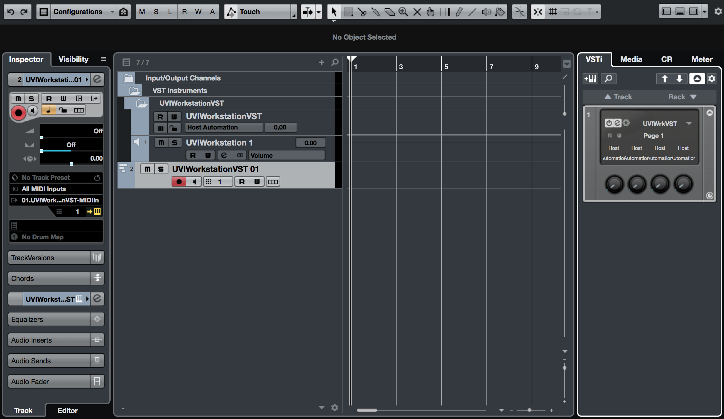Viewport: 724px width, 419px height.
Task: Click the Add Track plus icon
Action: (x=321, y=62)
